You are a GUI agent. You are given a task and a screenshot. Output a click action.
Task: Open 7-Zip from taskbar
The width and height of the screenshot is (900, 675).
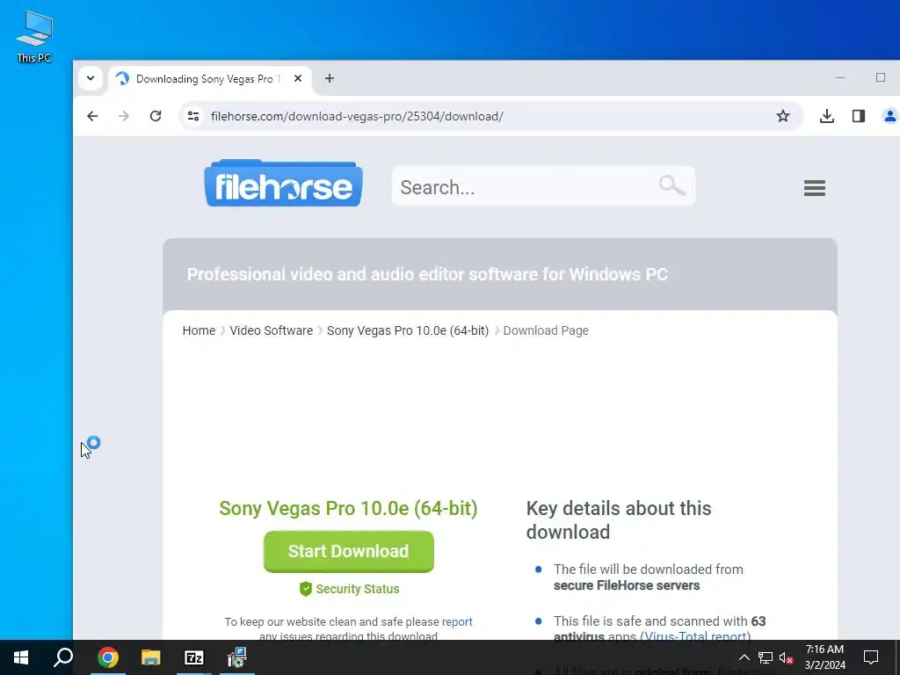(194, 657)
